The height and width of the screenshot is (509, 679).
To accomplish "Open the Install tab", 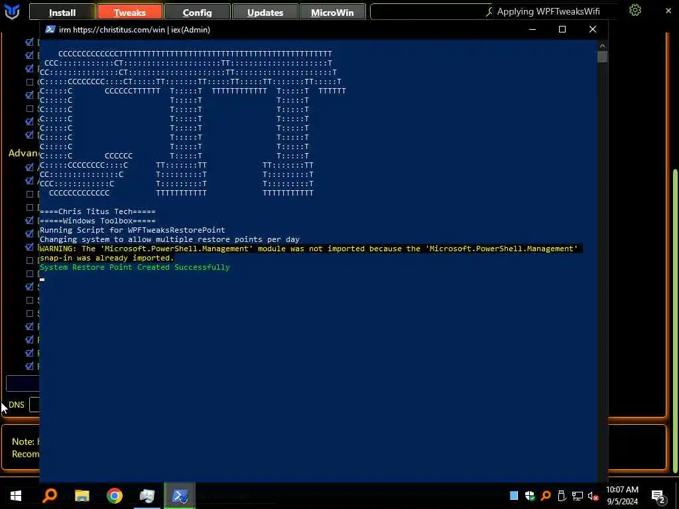I will 62,12.
